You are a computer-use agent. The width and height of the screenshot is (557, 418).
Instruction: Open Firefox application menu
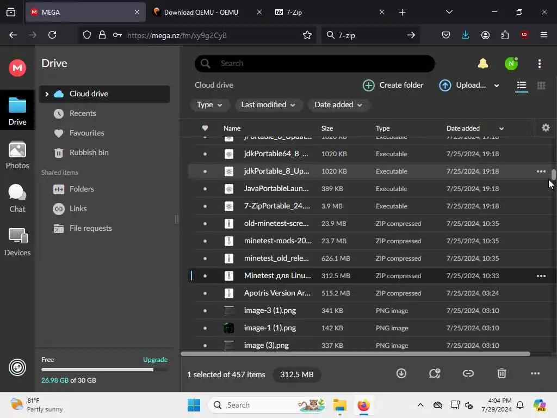[543, 35]
